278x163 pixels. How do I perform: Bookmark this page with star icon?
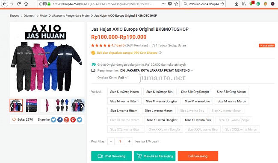coord(176,4)
